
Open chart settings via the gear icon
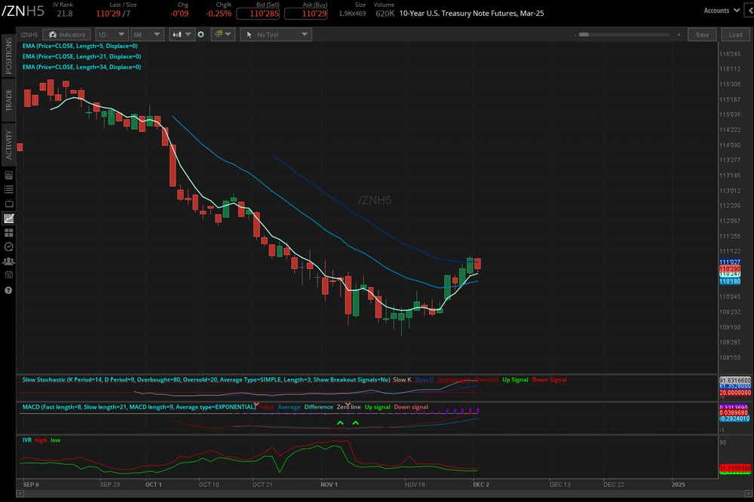tap(200, 34)
